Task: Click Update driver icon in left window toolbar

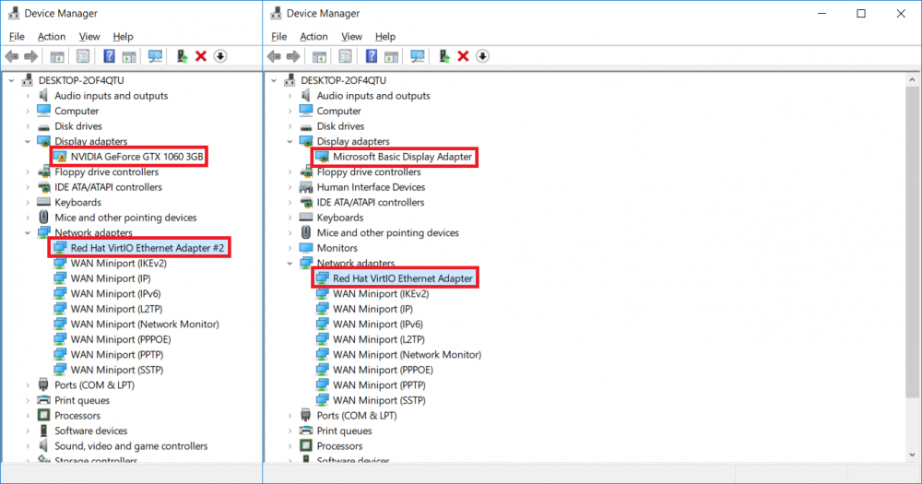Action: click(x=182, y=56)
